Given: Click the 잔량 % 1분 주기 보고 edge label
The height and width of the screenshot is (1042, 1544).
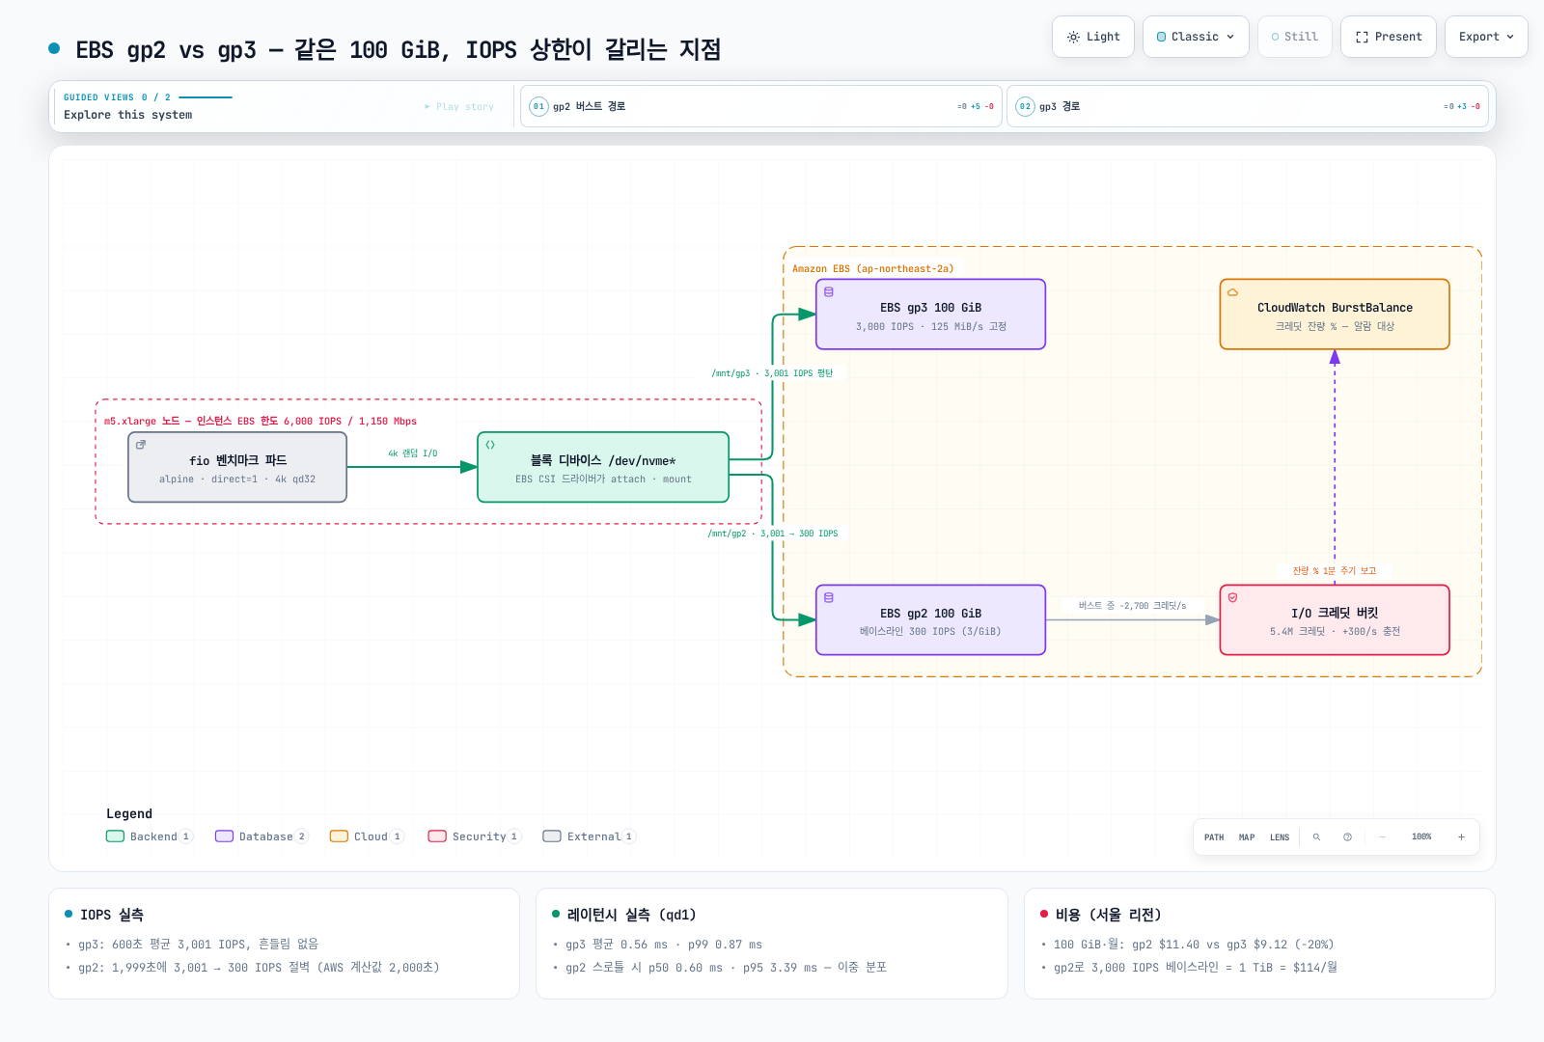Looking at the screenshot, I should 1335,571.
